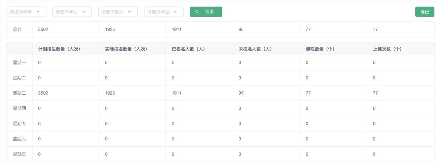Click 星期日 上课次数 value 0
This screenshot has height=162, width=435.
374,154
